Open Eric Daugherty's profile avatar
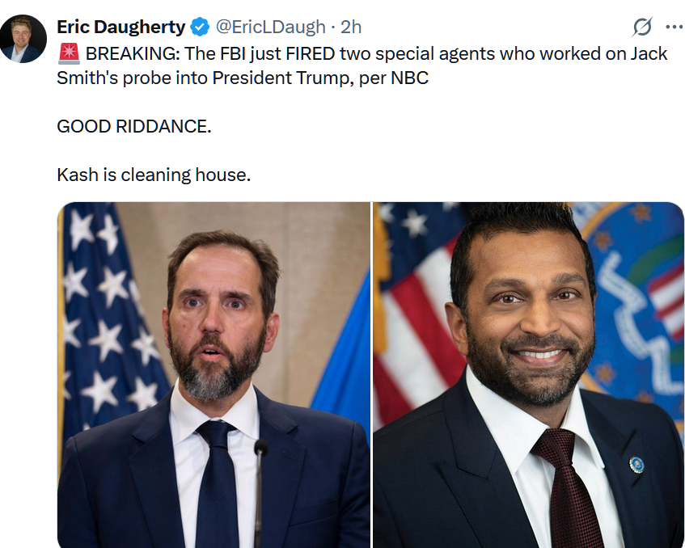The width and height of the screenshot is (685, 548). click(23, 38)
